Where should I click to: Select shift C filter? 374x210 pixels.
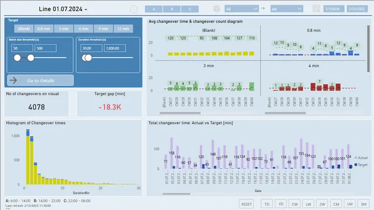[190, 9]
